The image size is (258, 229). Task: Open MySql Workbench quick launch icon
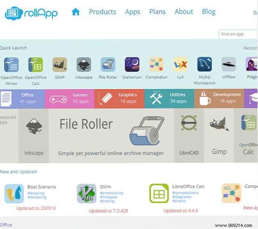(204, 64)
